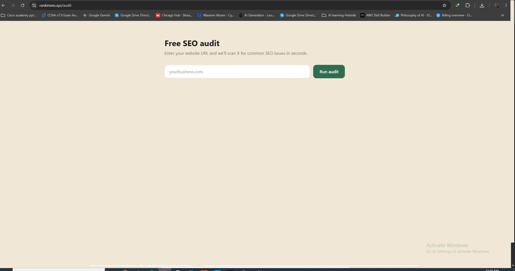Open the Chrome three-dot menu
The height and width of the screenshot is (271, 515).
pos(506,5)
